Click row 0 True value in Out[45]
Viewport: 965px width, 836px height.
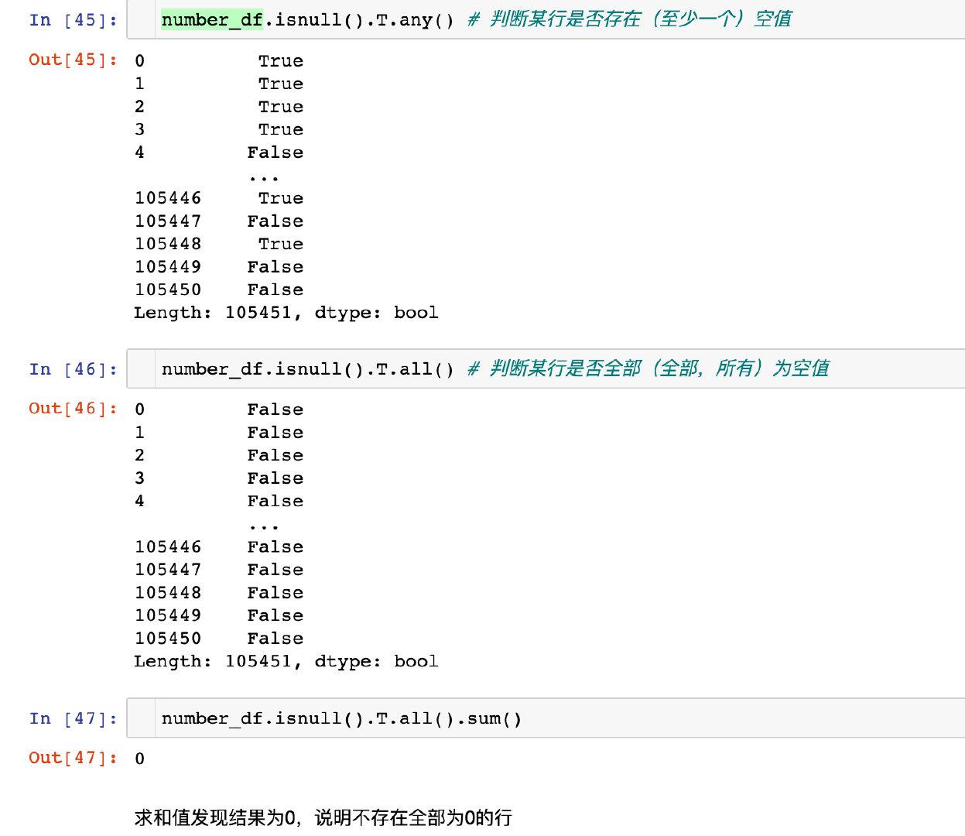coord(281,61)
